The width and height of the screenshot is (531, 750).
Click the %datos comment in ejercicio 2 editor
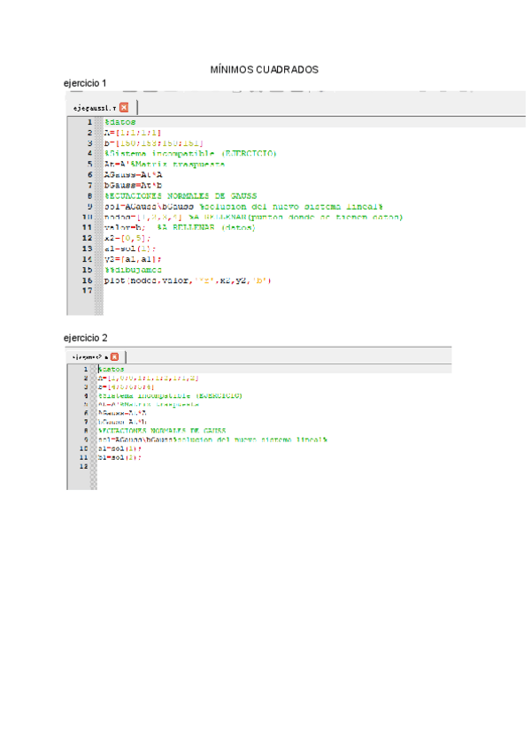(112, 369)
